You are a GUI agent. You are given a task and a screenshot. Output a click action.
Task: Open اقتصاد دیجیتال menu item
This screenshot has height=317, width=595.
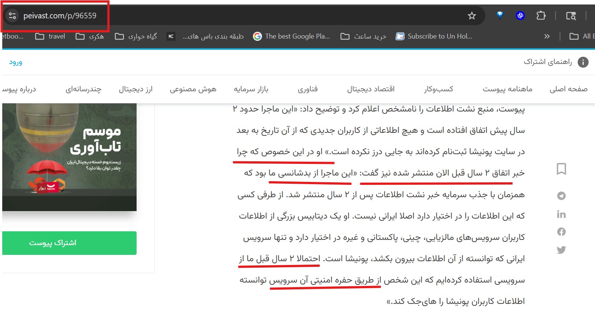pyautogui.click(x=371, y=89)
